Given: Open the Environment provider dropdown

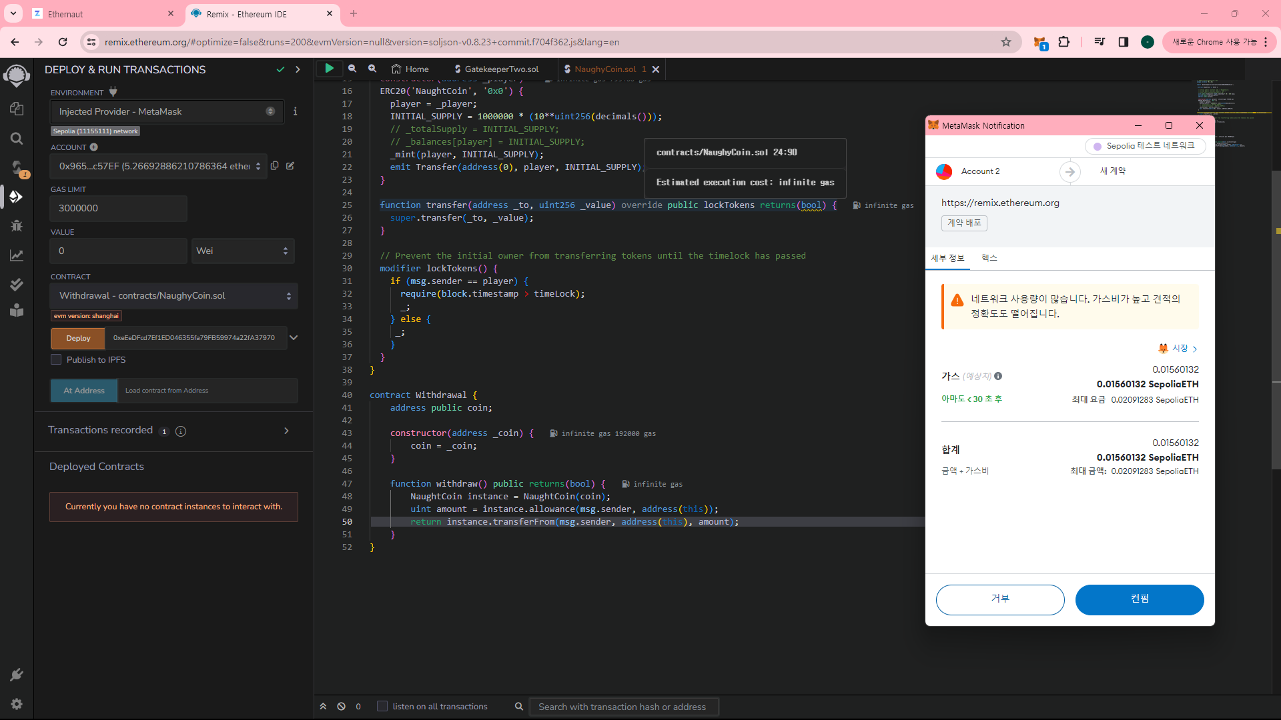Looking at the screenshot, I should pos(167,111).
